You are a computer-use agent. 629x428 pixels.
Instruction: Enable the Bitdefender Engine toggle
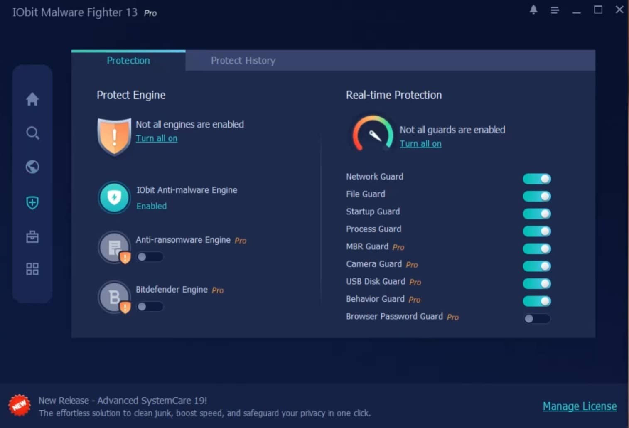coord(150,307)
